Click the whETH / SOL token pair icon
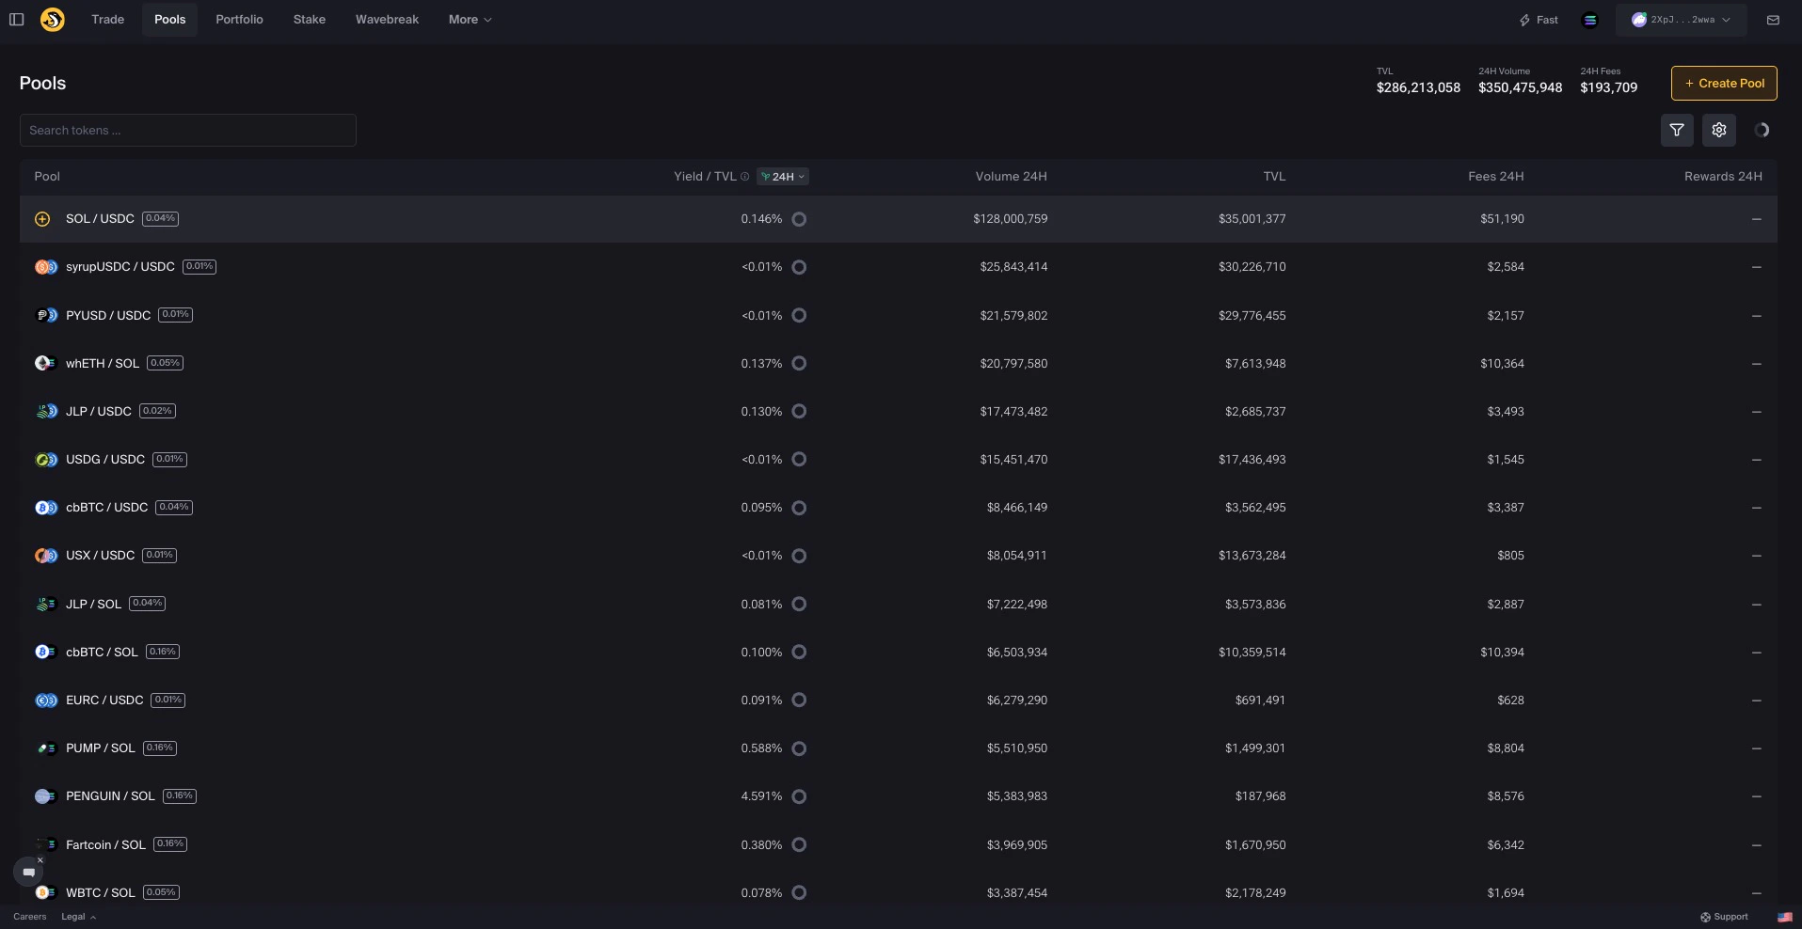The image size is (1802, 929). pos(46,363)
